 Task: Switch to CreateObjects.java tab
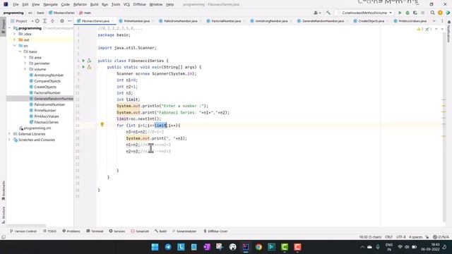click(371, 21)
